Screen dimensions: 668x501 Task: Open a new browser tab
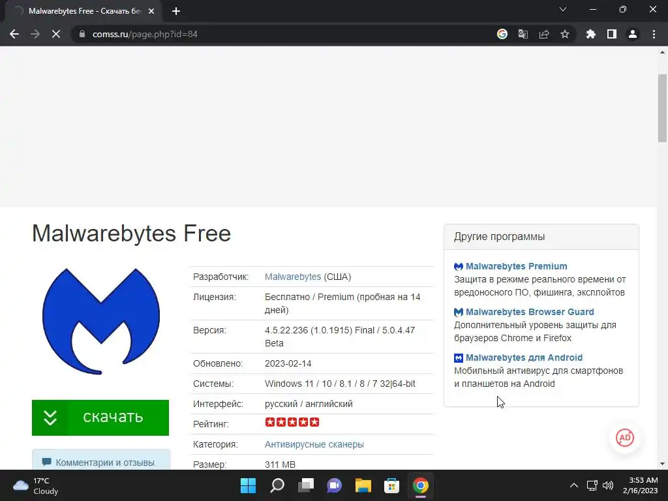coord(176,11)
